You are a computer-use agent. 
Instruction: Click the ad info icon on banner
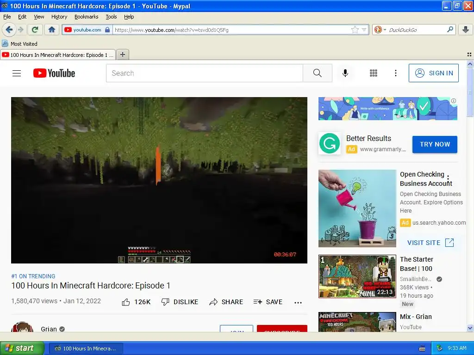[x=454, y=101]
